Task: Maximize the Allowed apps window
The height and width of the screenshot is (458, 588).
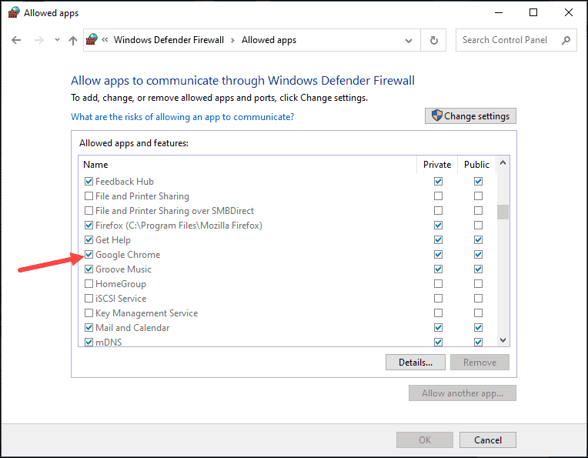Action: 533,12
